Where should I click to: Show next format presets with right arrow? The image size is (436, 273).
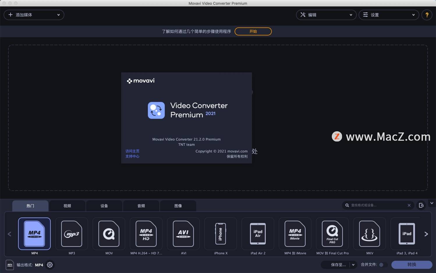[426, 234]
